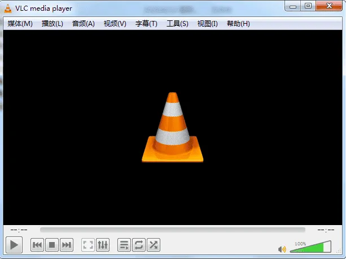The image size is (346, 259).
Task: Click the 帮助(H) menu
Action: [238, 24]
